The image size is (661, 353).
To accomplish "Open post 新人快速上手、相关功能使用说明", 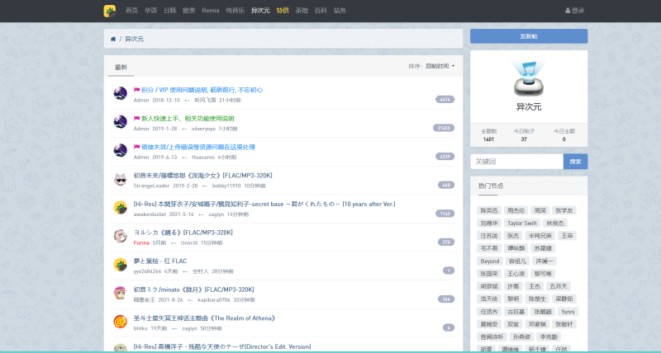I will pyautogui.click(x=188, y=119).
